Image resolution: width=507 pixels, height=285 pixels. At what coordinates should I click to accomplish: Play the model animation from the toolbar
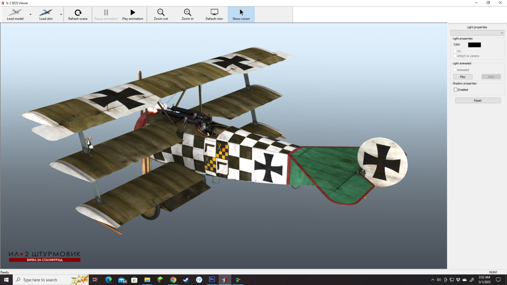click(132, 12)
